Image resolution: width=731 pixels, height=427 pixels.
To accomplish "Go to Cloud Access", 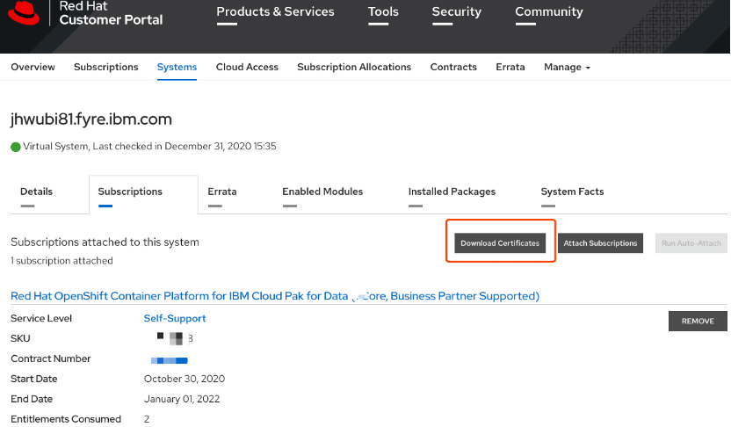I will pos(247,67).
